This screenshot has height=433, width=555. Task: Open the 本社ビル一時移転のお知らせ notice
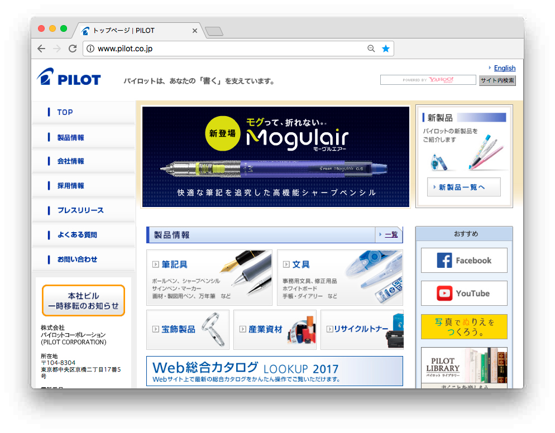click(x=84, y=300)
